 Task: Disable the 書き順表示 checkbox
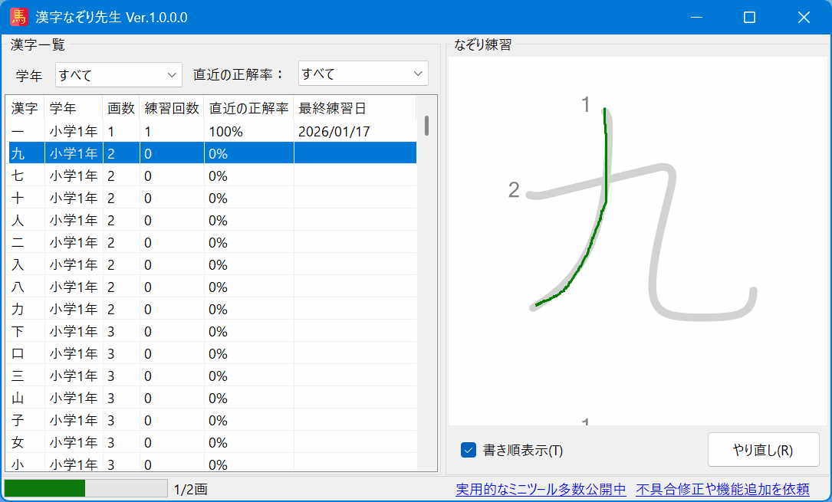click(x=469, y=450)
